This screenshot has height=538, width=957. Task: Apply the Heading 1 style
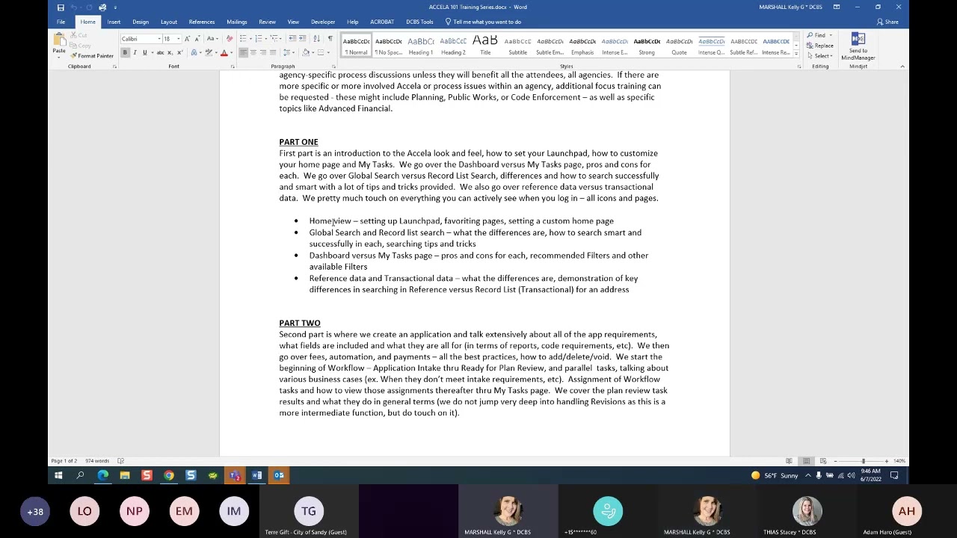pyautogui.click(x=420, y=45)
